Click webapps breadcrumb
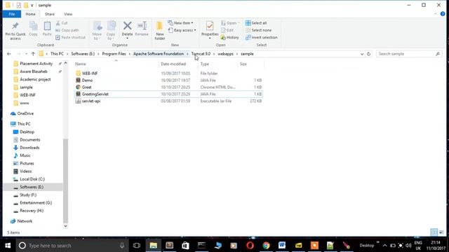The width and height of the screenshot is (449, 252). click(x=225, y=54)
